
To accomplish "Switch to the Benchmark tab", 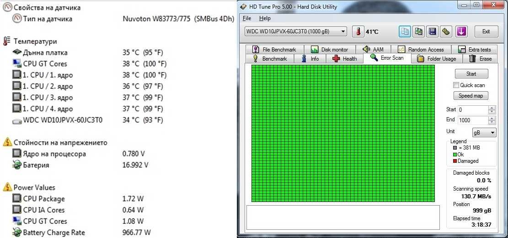I will 270,58.
